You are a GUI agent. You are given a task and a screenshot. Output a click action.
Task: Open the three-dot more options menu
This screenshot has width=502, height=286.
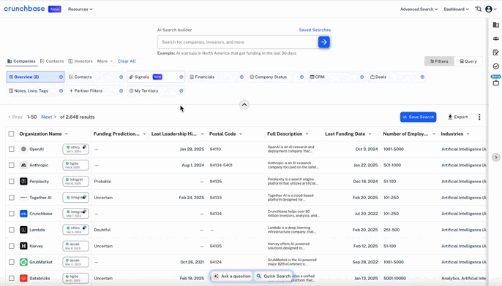coord(479,117)
